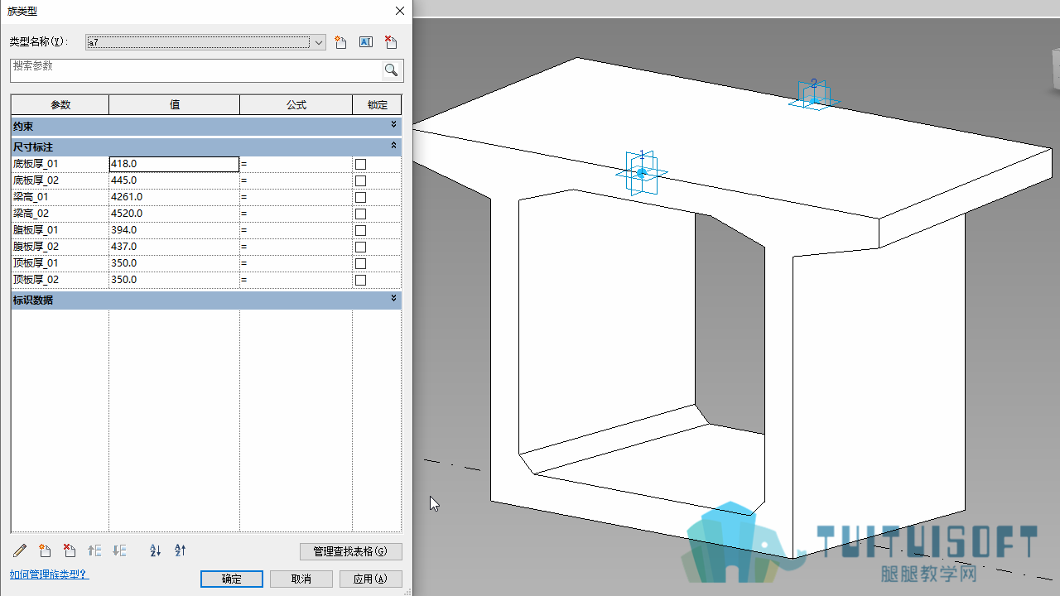The image size is (1060, 596).
Task: Click the 参数 column header
Action: tap(60, 104)
